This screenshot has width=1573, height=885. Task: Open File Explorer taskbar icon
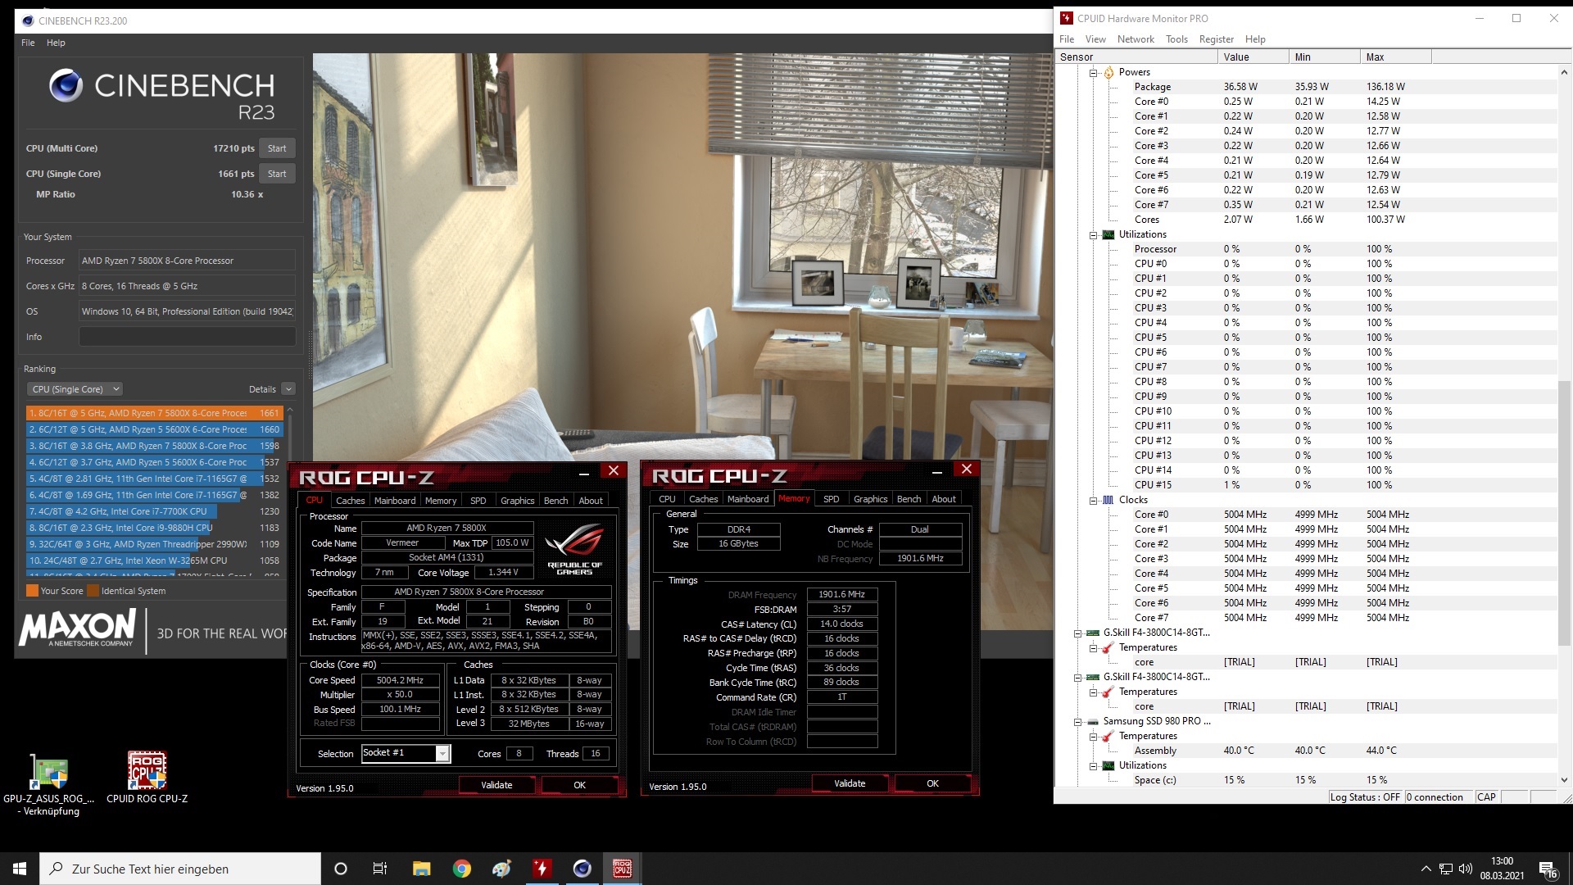(x=421, y=869)
